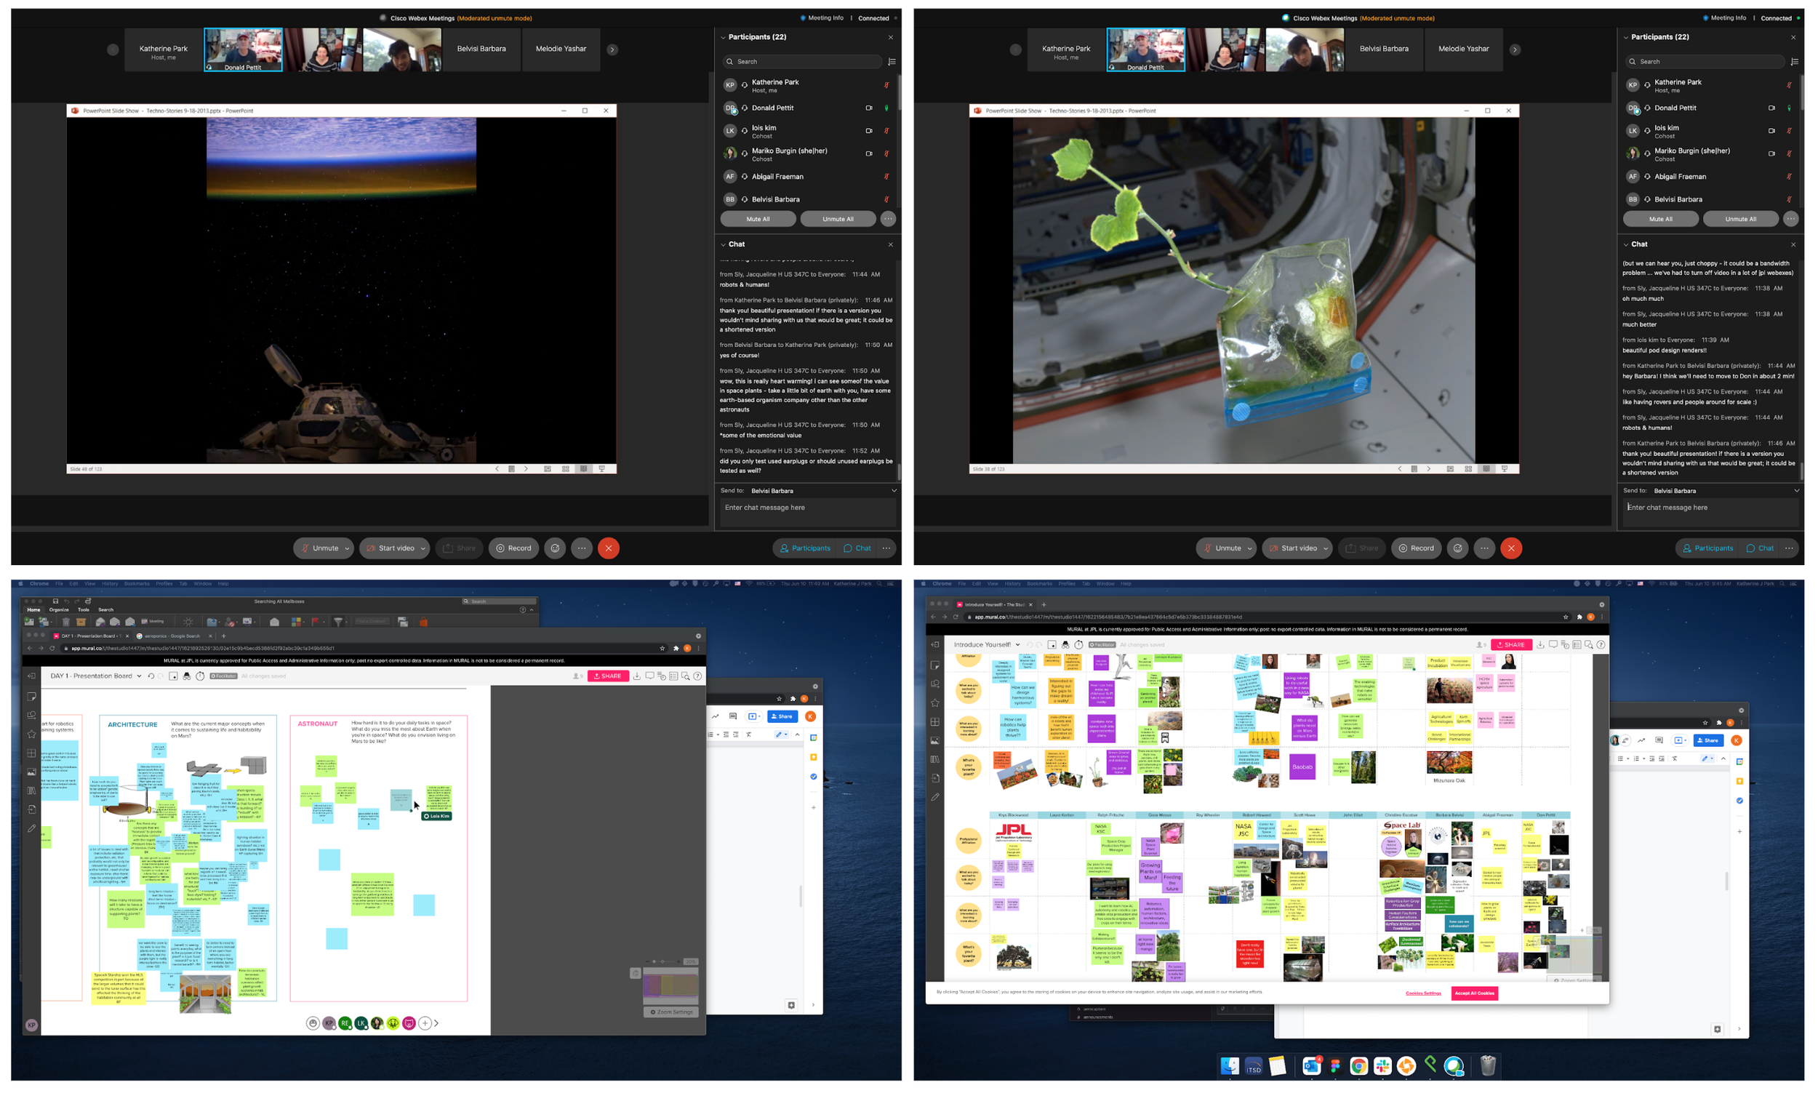Open the Unmute audio options arrow in the aurora-slide Webex
The image size is (1818, 1093).
pyautogui.click(x=347, y=549)
